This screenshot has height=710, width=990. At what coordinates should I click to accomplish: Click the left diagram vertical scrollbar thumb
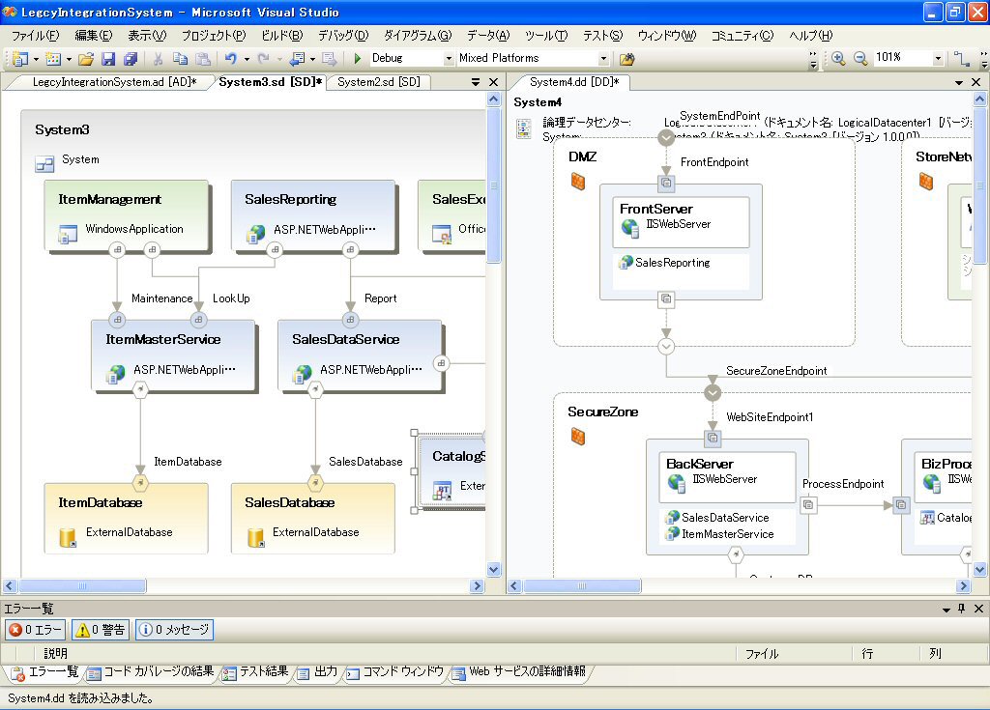coord(494,185)
